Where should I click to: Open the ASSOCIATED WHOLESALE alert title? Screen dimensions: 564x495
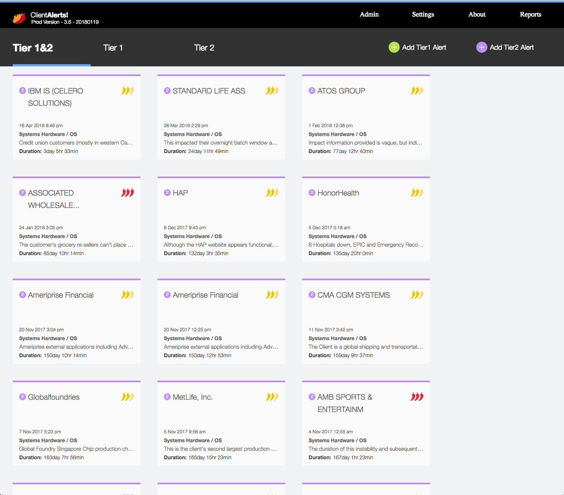click(54, 199)
